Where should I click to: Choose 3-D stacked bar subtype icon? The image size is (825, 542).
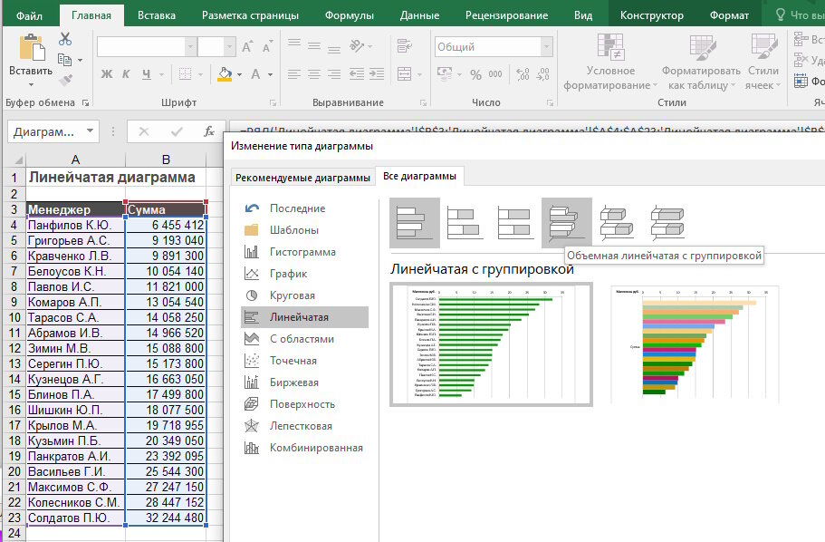tap(617, 223)
